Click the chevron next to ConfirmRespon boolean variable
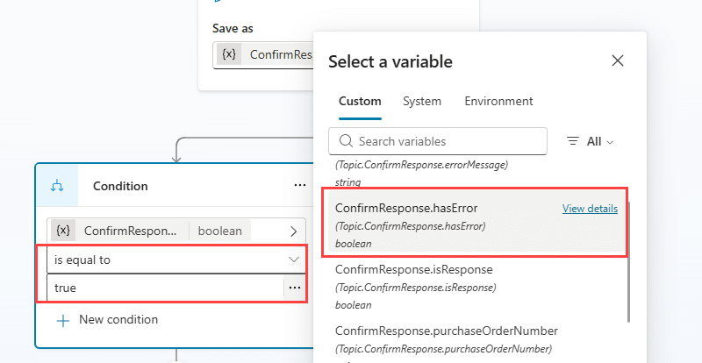Image resolution: width=702 pixels, height=363 pixels. [294, 231]
